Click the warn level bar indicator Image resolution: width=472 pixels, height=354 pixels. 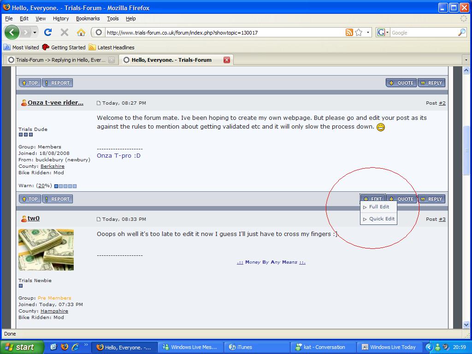point(65,186)
